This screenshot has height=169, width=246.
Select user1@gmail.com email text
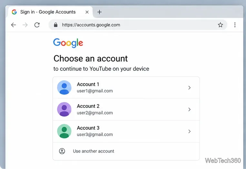[x=95, y=91]
